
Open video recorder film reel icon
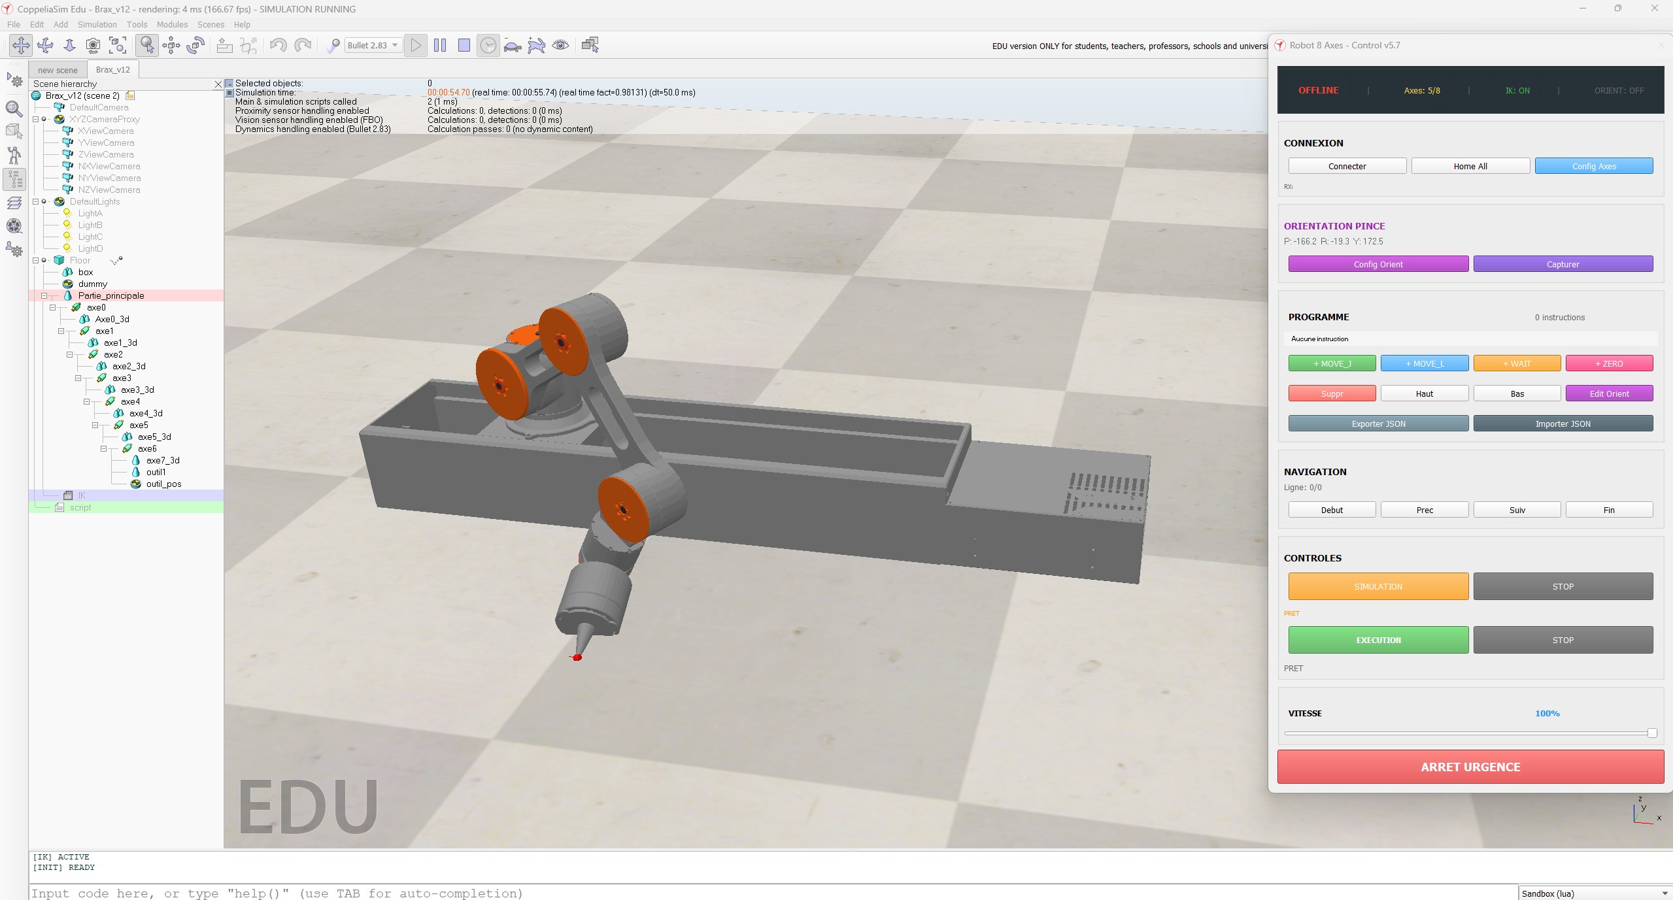click(14, 226)
